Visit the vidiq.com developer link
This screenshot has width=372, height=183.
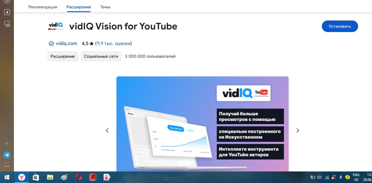[66, 44]
